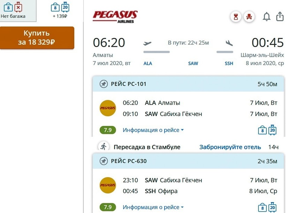Expand Информация о рейсе for PC-101
Image resolution: width=286 pixels, height=213 pixels.
tap(153, 130)
